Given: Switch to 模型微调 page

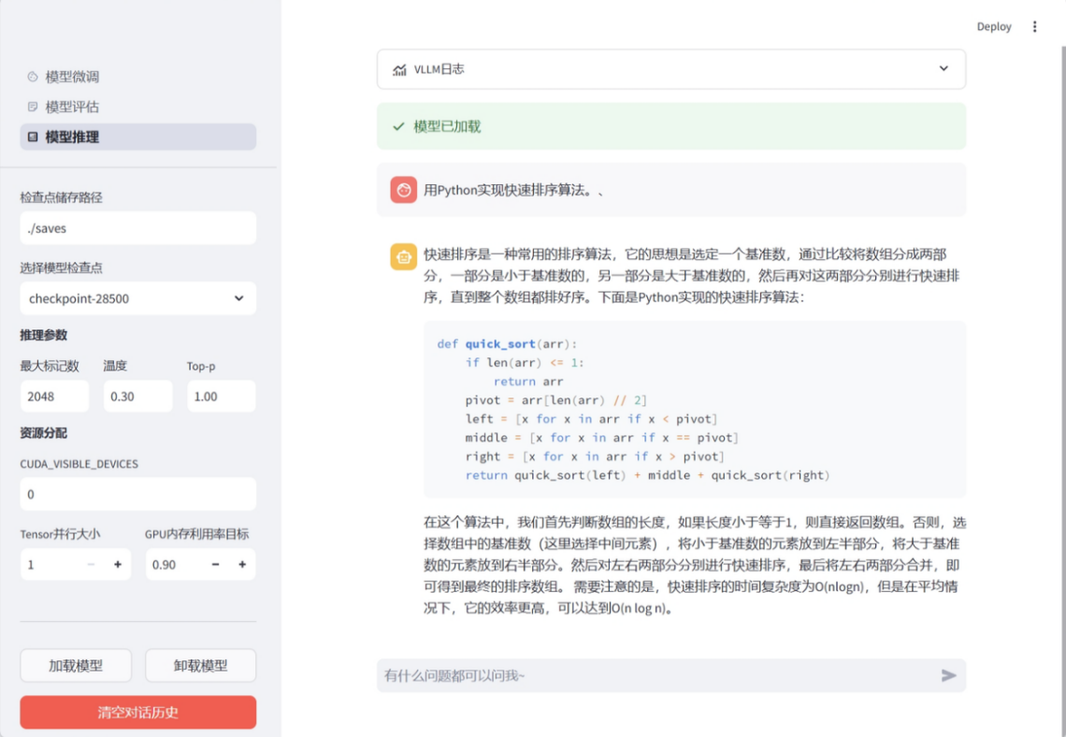Looking at the screenshot, I should 72,77.
